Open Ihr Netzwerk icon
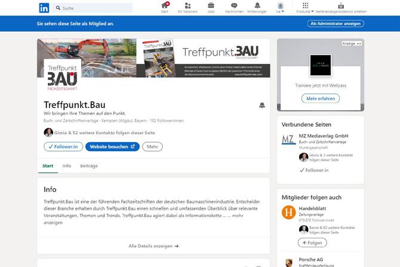The image size is (400, 267). coord(187,7)
